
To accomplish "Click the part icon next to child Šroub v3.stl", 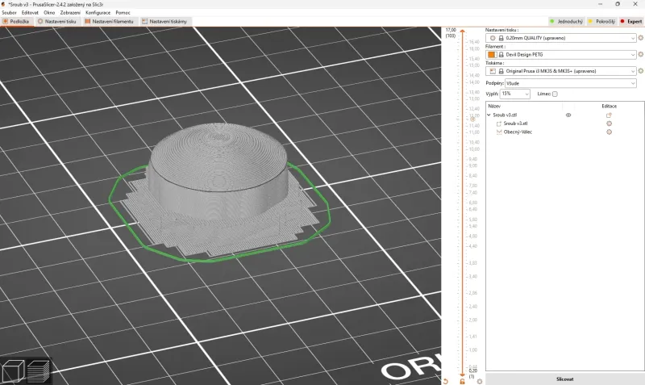I will click(499, 123).
